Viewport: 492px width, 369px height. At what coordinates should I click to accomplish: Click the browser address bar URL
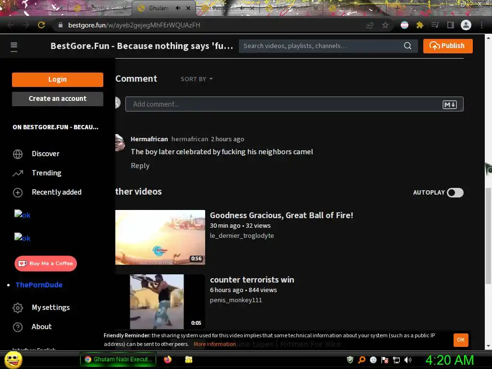pos(134,25)
